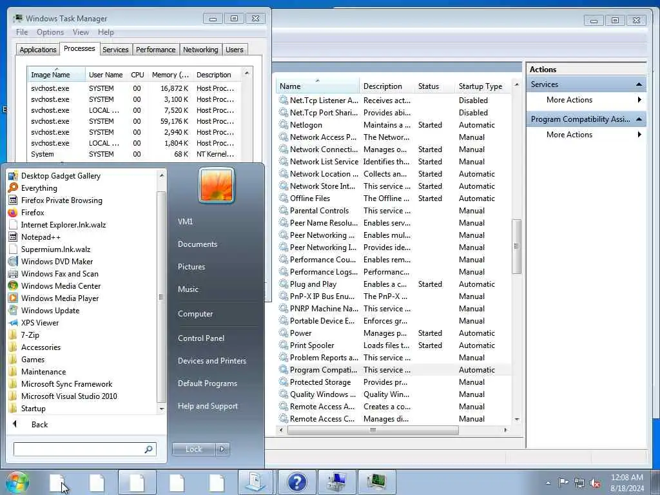Show hidden tray icons arrow
The height and width of the screenshot is (495, 660).
pos(548,483)
